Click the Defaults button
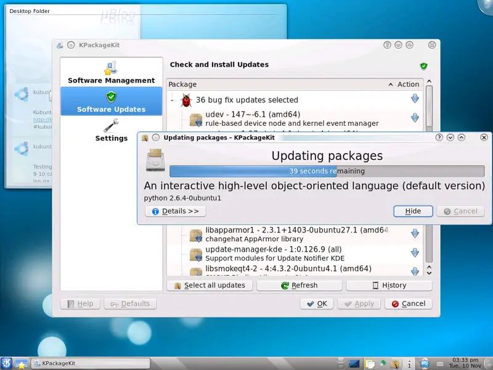Screen dimensions: 493x370 point(130,303)
